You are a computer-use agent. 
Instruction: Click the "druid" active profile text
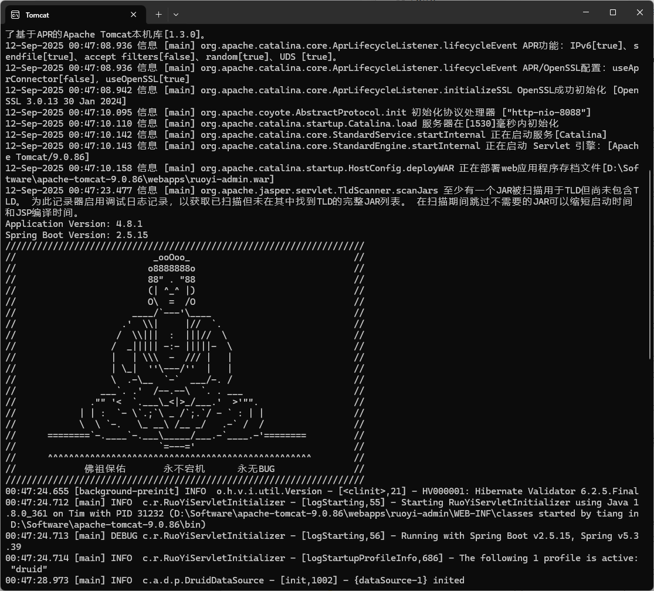(29, 569)
